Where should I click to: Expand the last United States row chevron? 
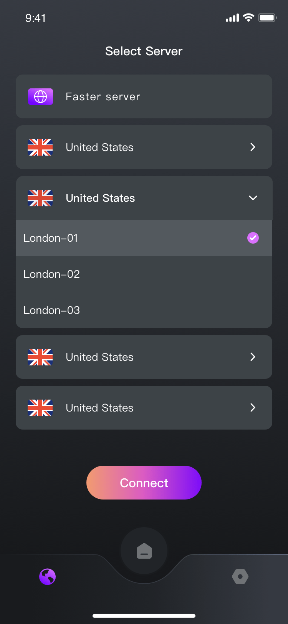click(253, 408)
